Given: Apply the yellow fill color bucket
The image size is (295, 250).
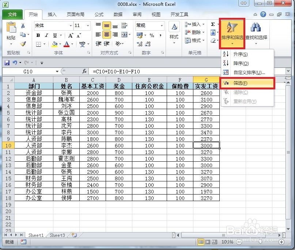Looking at the screenshot, I should (54, 44).
